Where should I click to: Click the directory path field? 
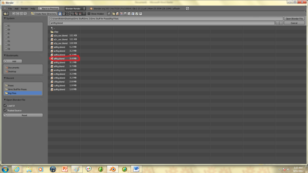coord(166,19)
